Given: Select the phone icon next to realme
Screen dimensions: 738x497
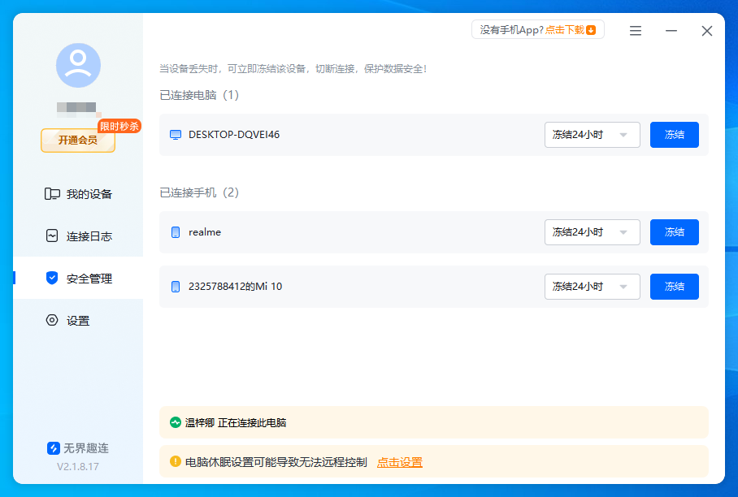Looking at the screenshot, I should (x=175, y=232).
